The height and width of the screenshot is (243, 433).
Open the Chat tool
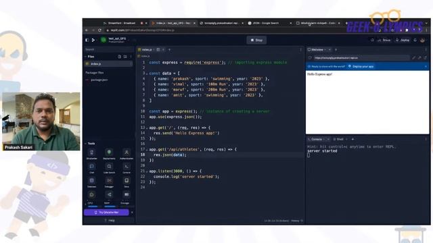tap(92, 168)
